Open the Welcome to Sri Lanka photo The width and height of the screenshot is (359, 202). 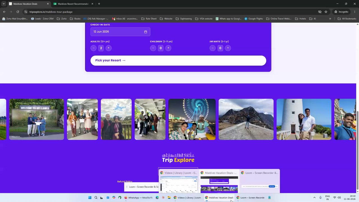(x=36, y=119)
